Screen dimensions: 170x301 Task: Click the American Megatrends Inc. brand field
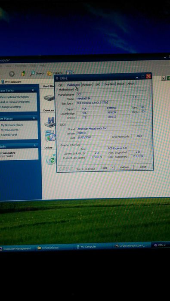point(112,128)
